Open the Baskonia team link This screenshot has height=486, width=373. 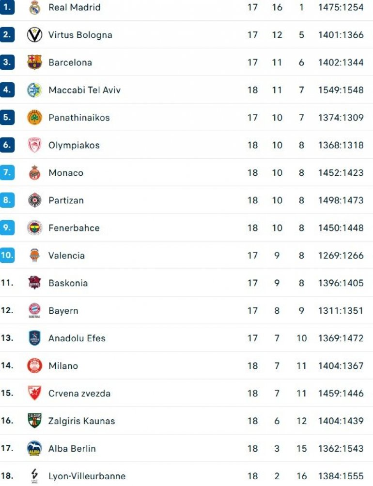[x=68, y=283]
